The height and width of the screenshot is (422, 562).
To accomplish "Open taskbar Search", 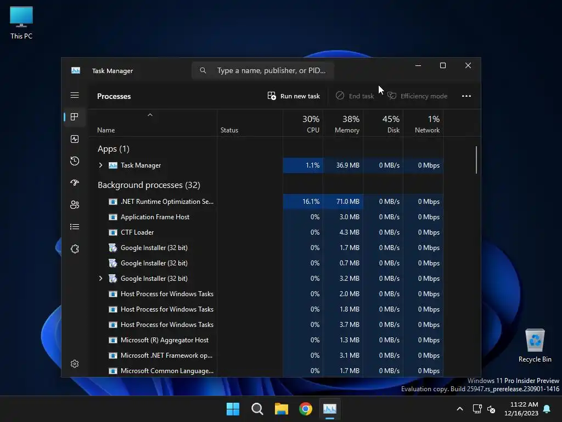I will click(257, 409).
